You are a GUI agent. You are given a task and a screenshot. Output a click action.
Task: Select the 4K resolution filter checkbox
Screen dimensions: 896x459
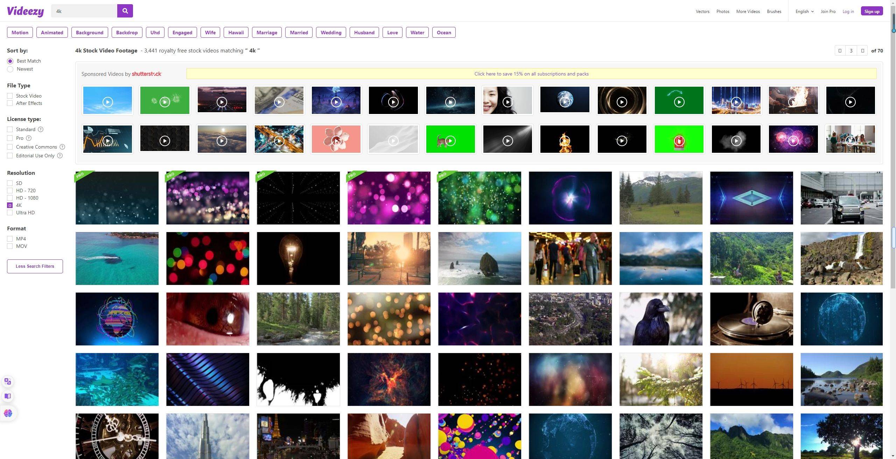pyautogui.click(x=9, y=205)
